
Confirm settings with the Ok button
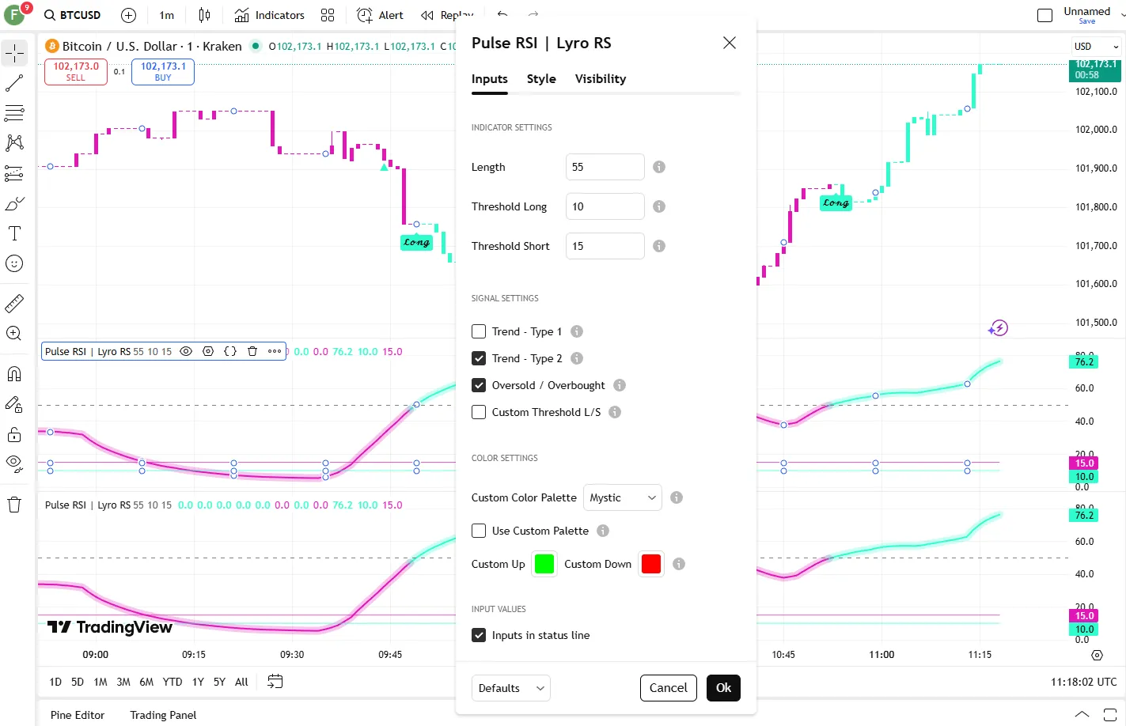(x=724, y=688)
